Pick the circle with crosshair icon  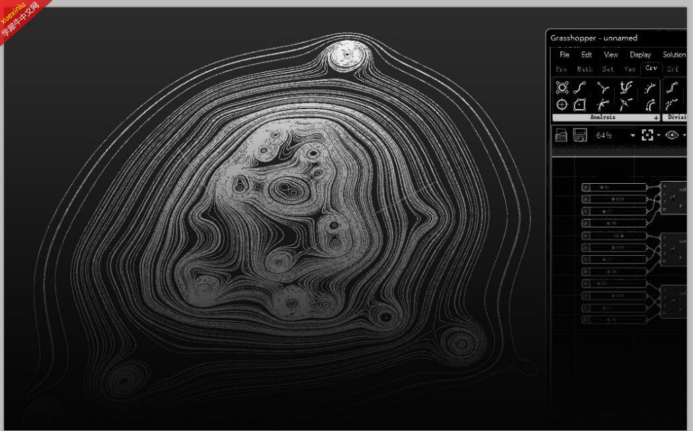(562, 104)
